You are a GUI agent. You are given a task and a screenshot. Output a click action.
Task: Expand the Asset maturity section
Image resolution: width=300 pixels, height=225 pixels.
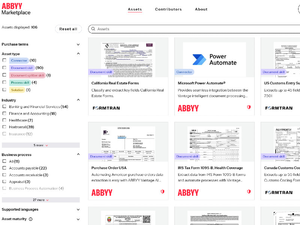78,219
